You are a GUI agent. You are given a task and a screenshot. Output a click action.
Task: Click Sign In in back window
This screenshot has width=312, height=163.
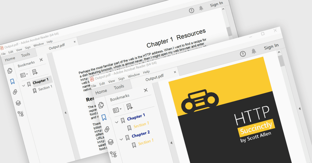click(216, 4)
